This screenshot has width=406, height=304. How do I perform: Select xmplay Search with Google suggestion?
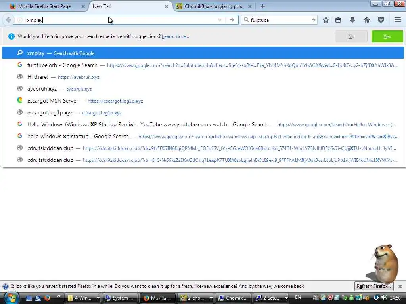pyautogui.click(x=203, y=53)
